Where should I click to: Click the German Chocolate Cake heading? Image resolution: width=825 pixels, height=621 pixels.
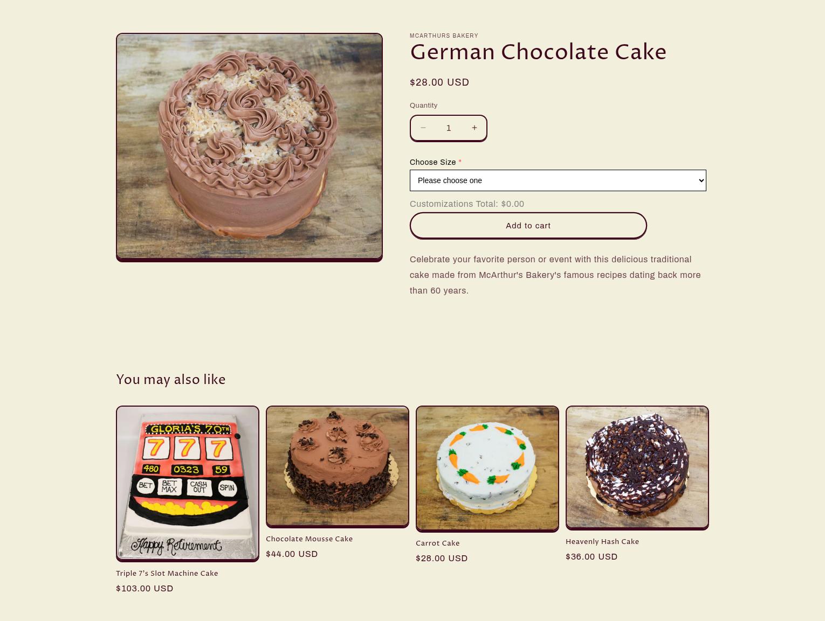(538, 53)
